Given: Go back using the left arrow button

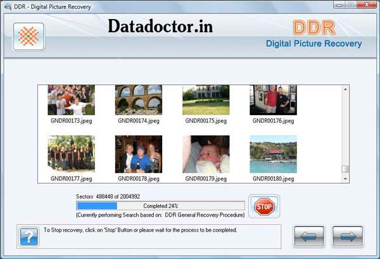Looking at the screenshot, I should (309, 236).
